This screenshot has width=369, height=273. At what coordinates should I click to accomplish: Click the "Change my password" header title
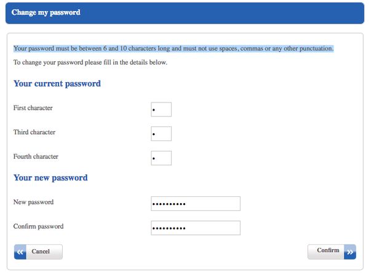46,12
